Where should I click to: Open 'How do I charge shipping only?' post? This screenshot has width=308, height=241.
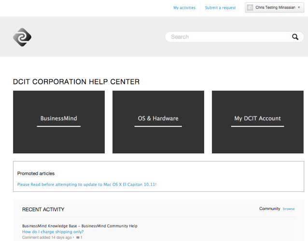pos(53,232)
